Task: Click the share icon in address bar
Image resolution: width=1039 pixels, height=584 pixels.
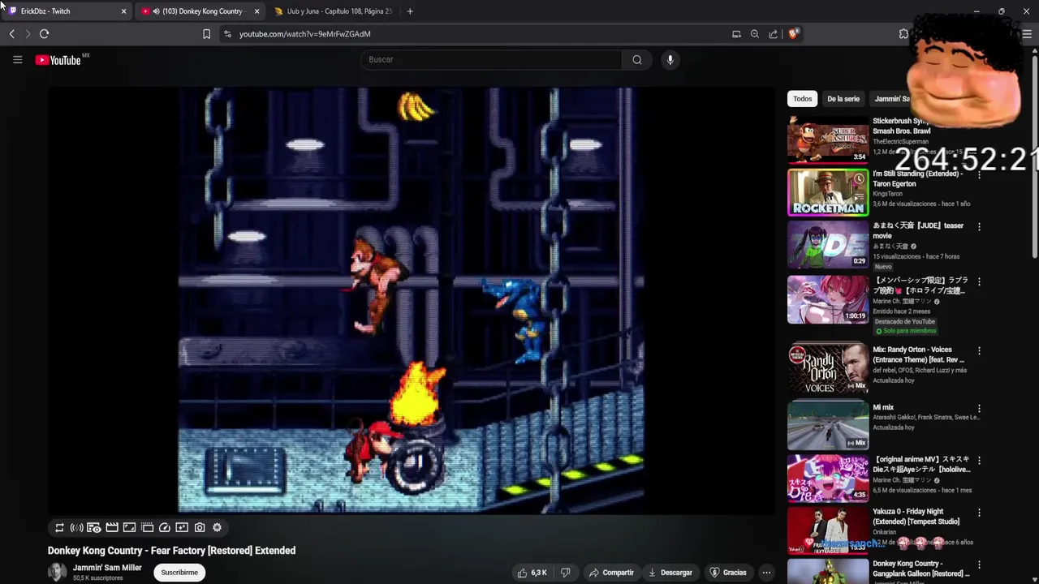Action: [774, 34]
